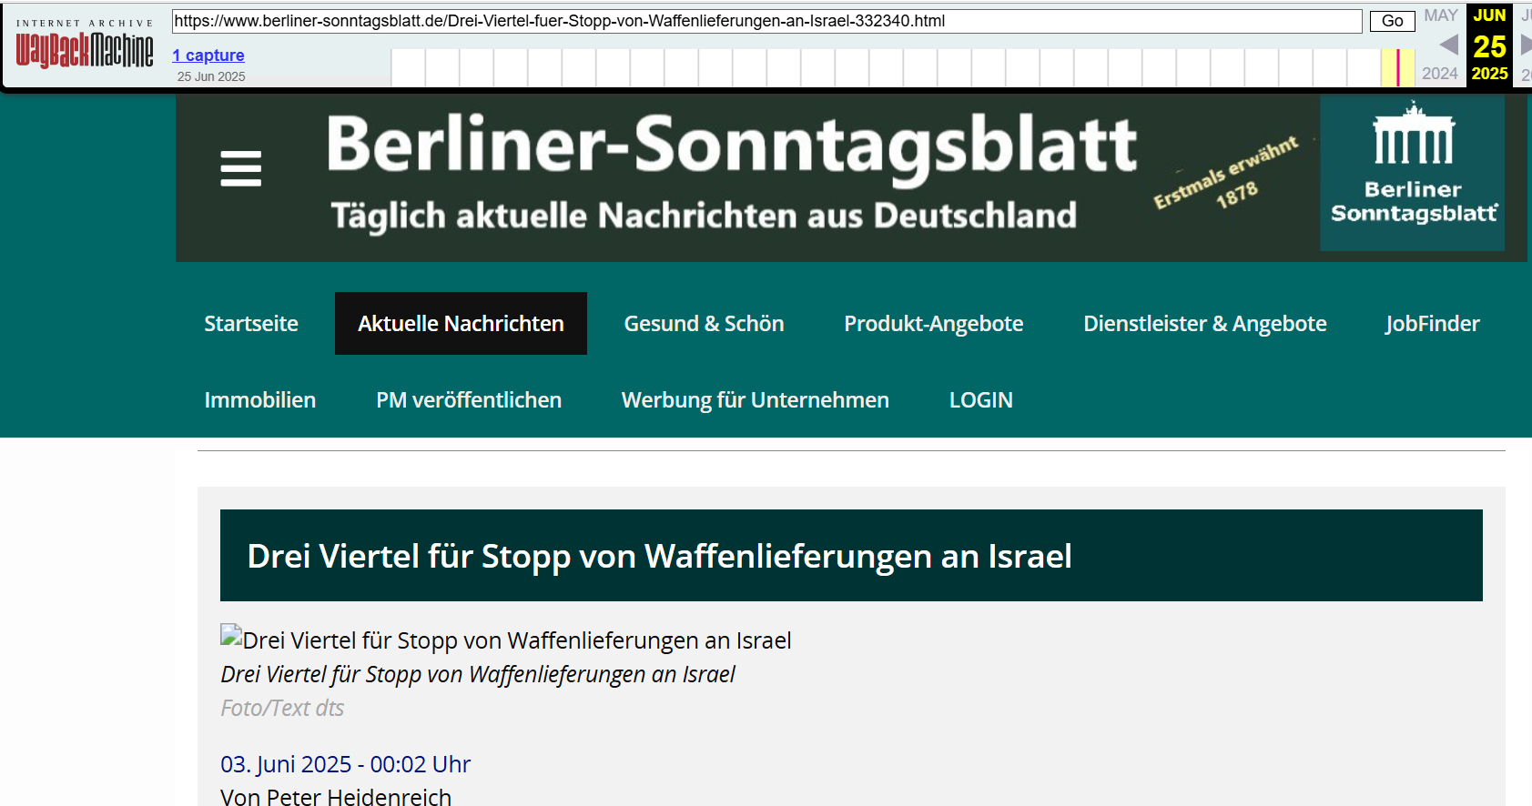Click the tagline Täglich aktuelle Nachrichten
This screenshot has width=1532, height=806.
[x=704, y=216]
